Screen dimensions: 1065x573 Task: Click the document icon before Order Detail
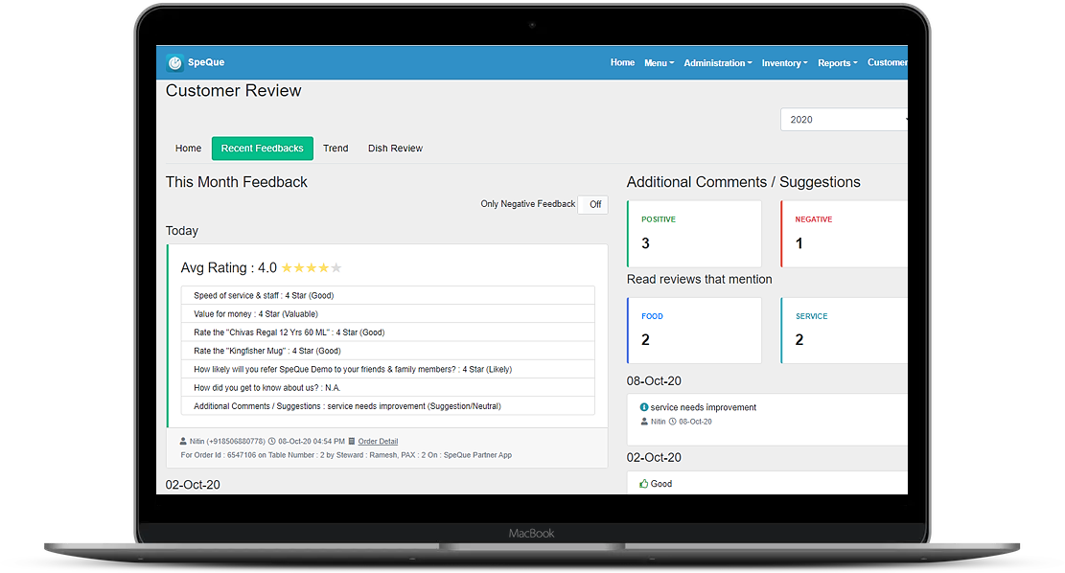pos(352,441)
